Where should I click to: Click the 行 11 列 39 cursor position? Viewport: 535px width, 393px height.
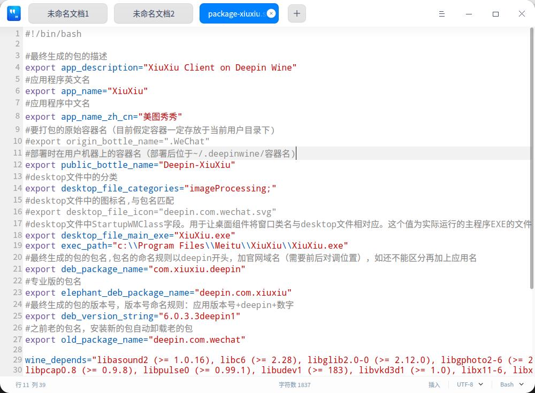click(x=30, y=385)
